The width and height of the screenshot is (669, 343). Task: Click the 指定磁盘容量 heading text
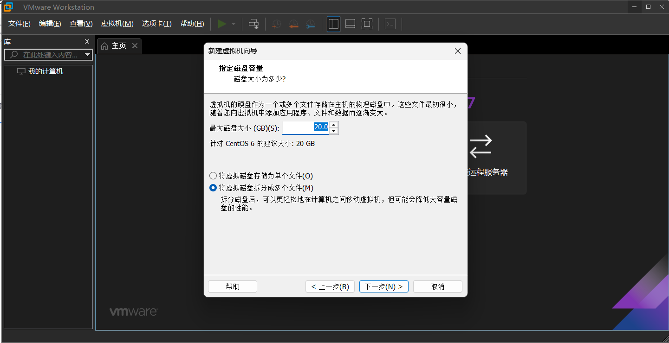coord(241,68)
